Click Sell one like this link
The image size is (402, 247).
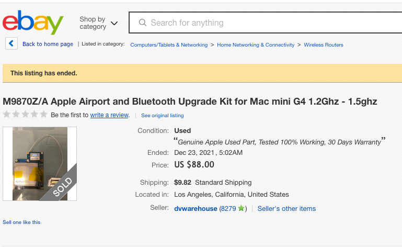click(21, 222)
